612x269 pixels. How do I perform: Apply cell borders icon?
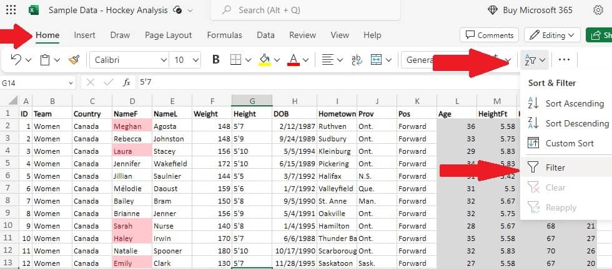(x=236, y=60)
